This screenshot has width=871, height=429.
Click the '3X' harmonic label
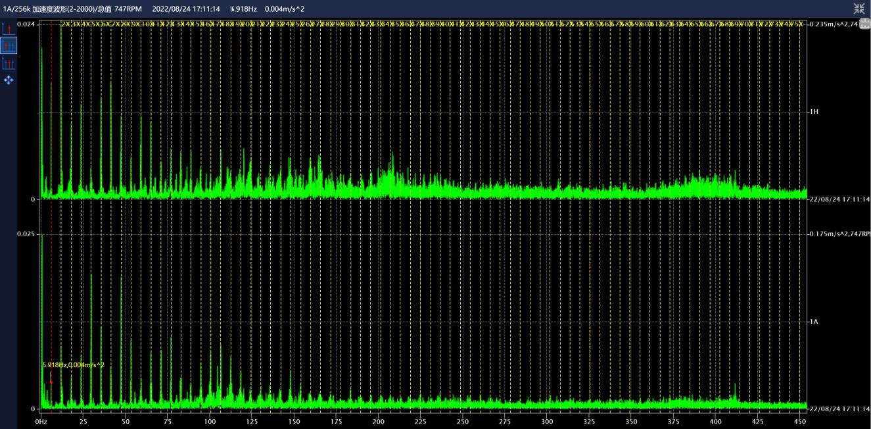click(76, 24)
